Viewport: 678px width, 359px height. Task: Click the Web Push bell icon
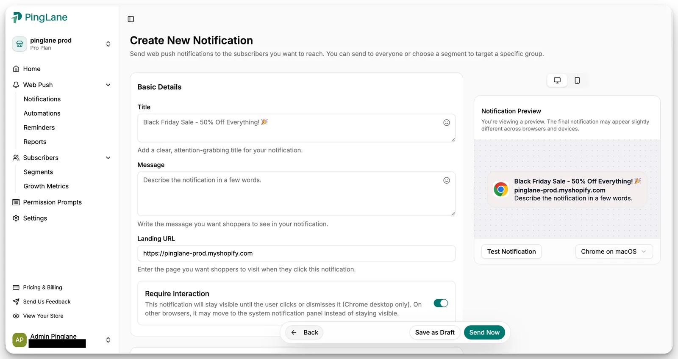click(x=16, y=85)
